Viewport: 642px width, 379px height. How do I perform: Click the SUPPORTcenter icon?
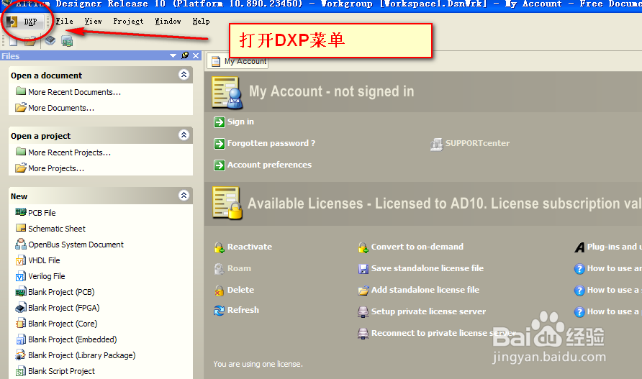[x=436, y=145]
